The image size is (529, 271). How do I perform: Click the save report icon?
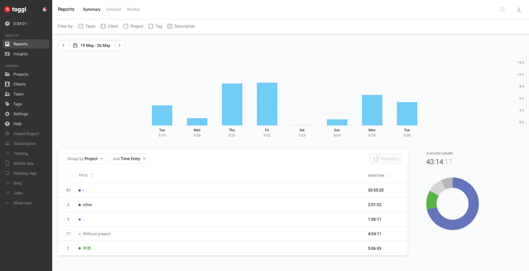coord(502,10)
